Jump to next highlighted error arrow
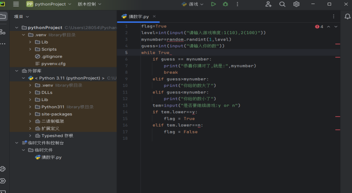Viewport: 352px width, 193px height. pos(336,27)
